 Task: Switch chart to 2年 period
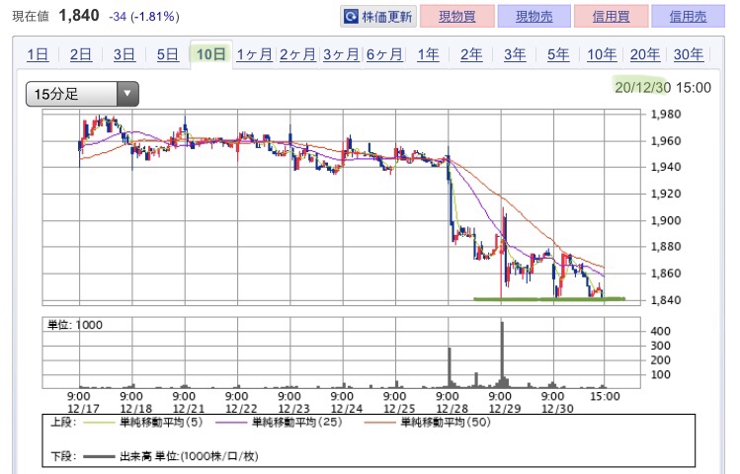[471, 54]
